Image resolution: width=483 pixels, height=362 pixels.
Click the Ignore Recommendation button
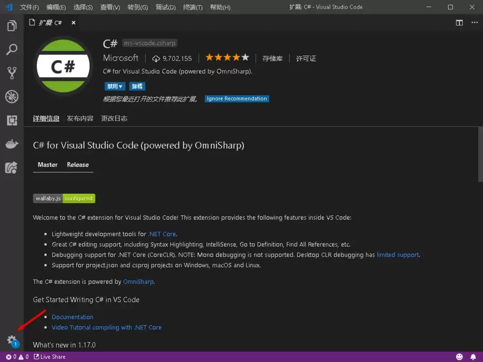coord(237,98)
